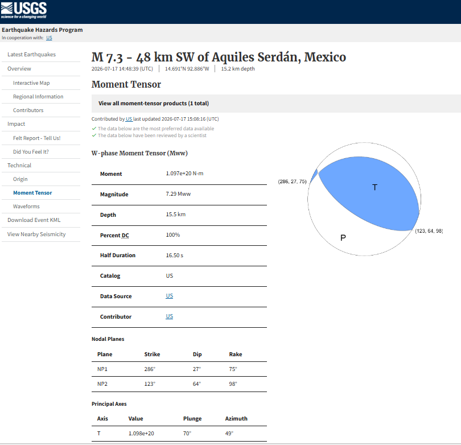Click the T axis azimuth 49°
The width and height of the screenshot is (461, 445).
tap(229, 433)
